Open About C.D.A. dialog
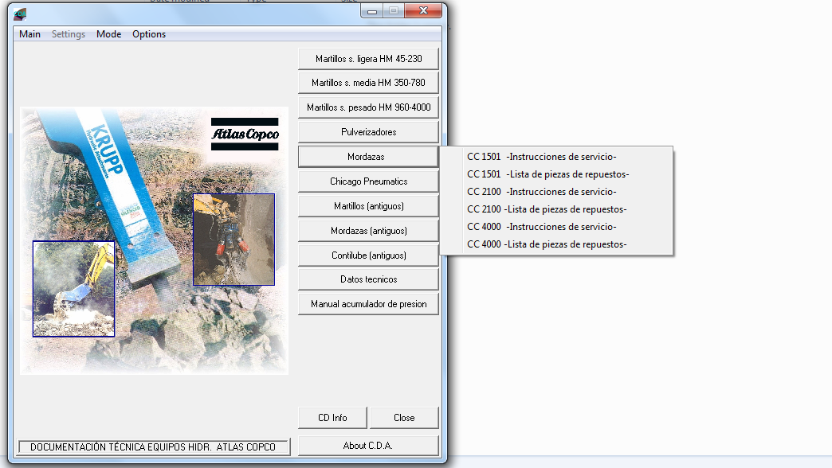The image size is (832, 468). point(368,446)
